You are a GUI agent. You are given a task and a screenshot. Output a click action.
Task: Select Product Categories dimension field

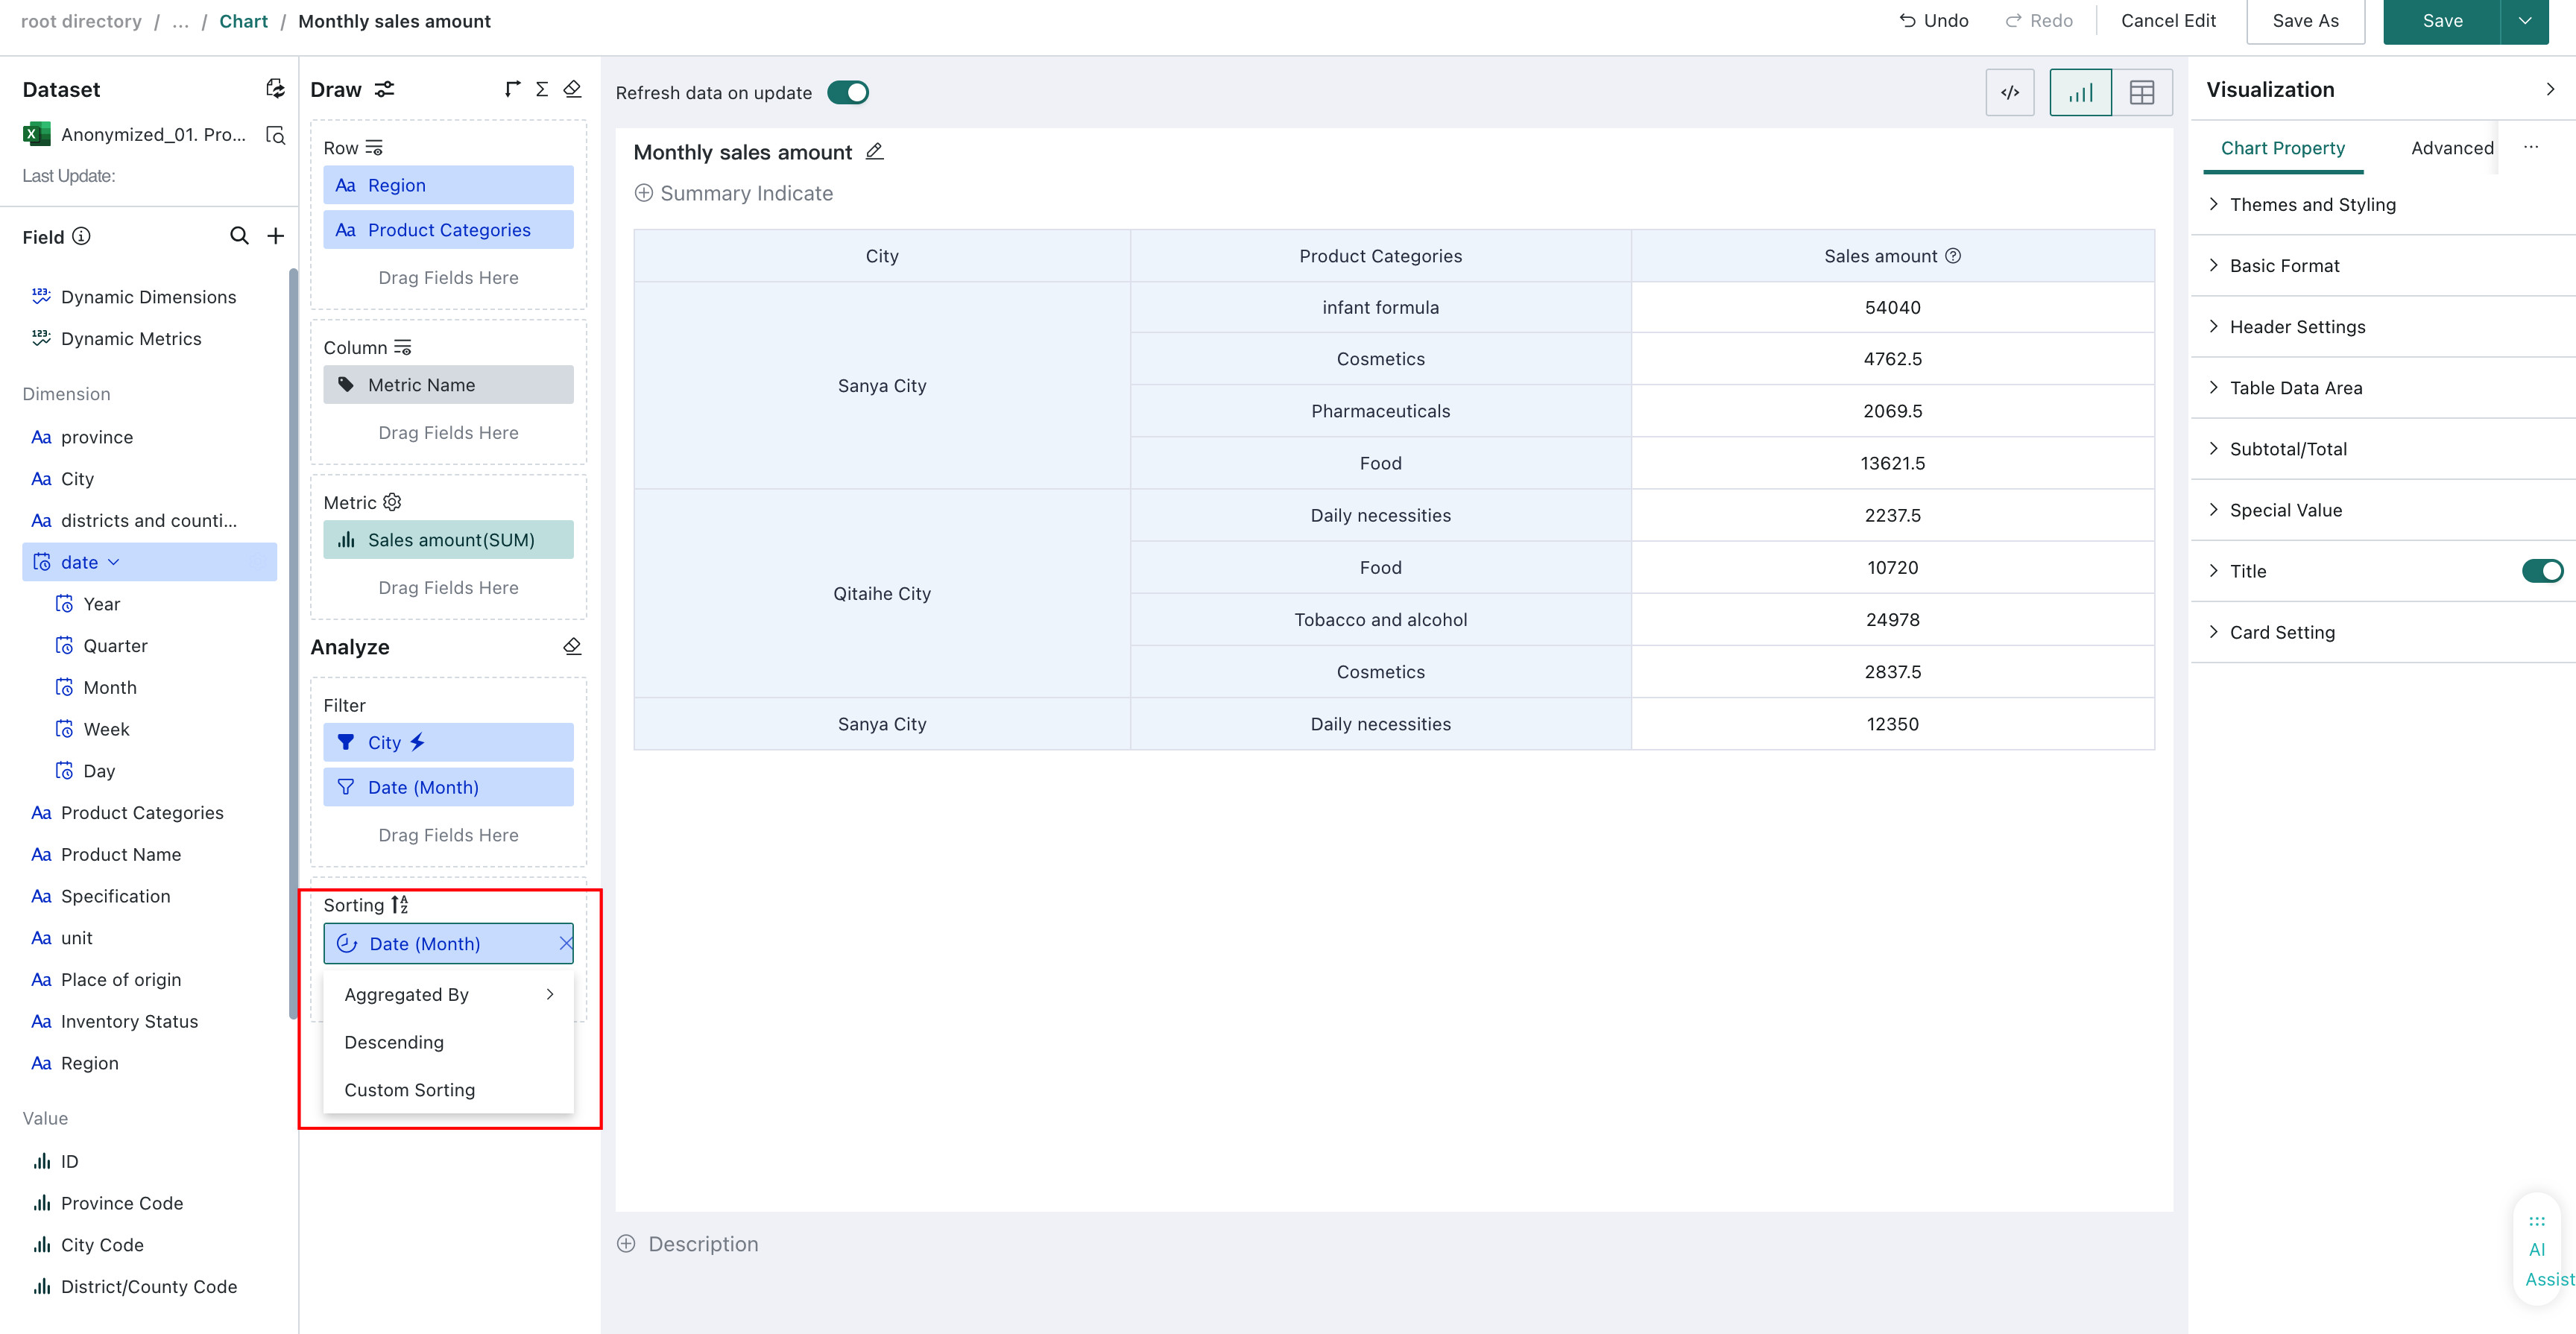point(142,812)
